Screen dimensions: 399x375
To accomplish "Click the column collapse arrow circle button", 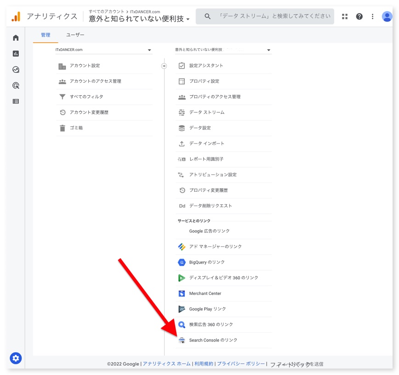I will pyautogui.click(x=164, y=66).
